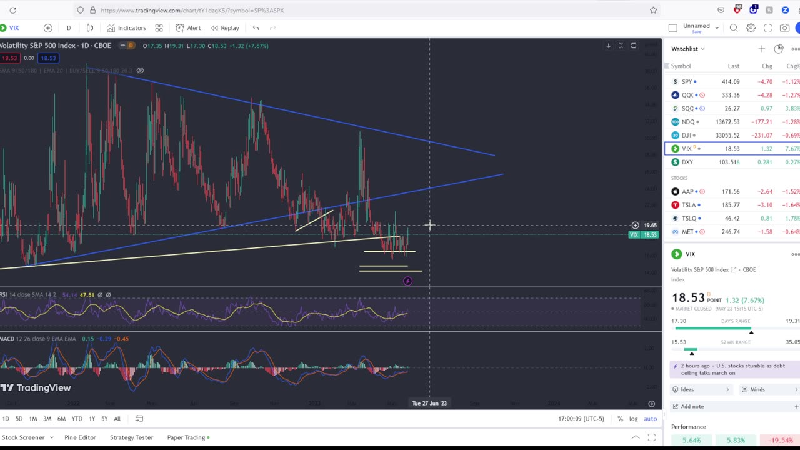The width and height of the screenshot is (800, 450).
Task: Add a symbol to compare using plus icon
Action: [x=47, y=28]
